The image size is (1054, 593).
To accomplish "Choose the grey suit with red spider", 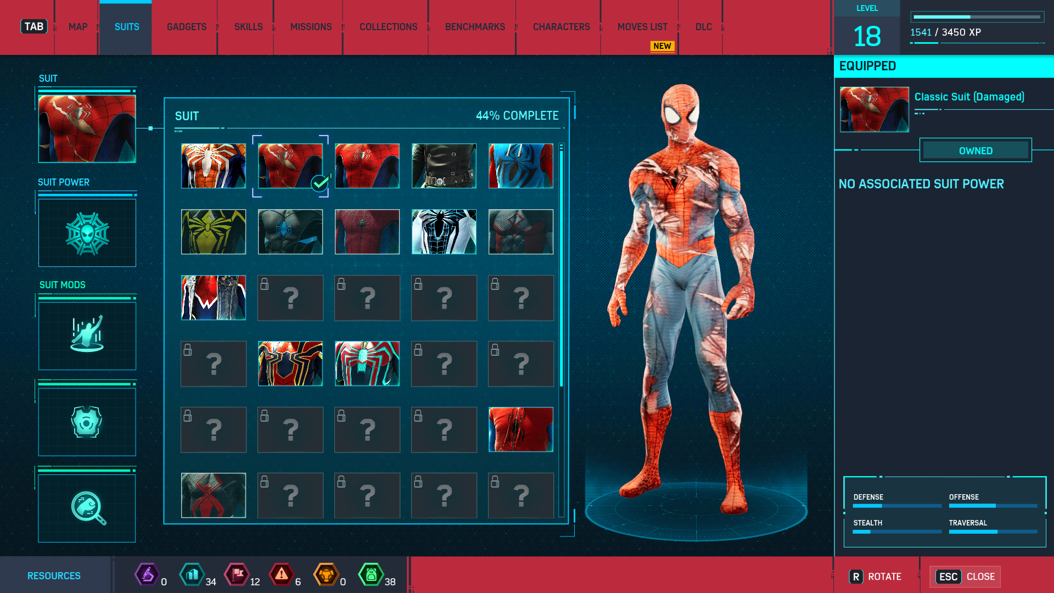I will 214,495.
